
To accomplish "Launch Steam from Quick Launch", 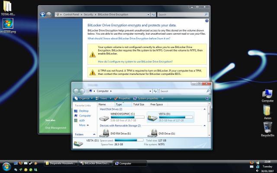I will click(31, 163).
